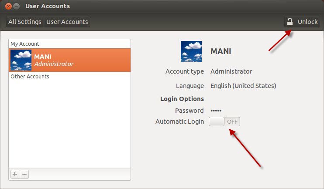Close the User Accounts window
This screenshot has width=324, height=189.
click(8, 6)
